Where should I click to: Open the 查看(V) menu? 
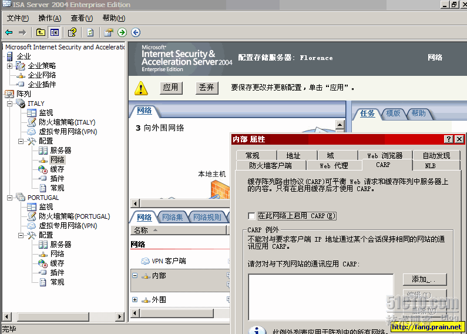[82, 18]
